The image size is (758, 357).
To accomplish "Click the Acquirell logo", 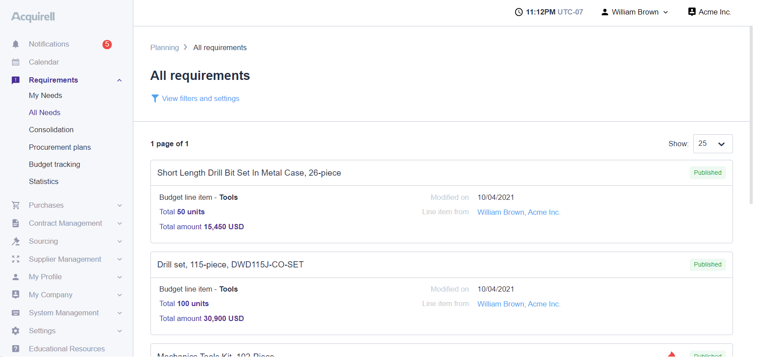I will pos(33,17).
